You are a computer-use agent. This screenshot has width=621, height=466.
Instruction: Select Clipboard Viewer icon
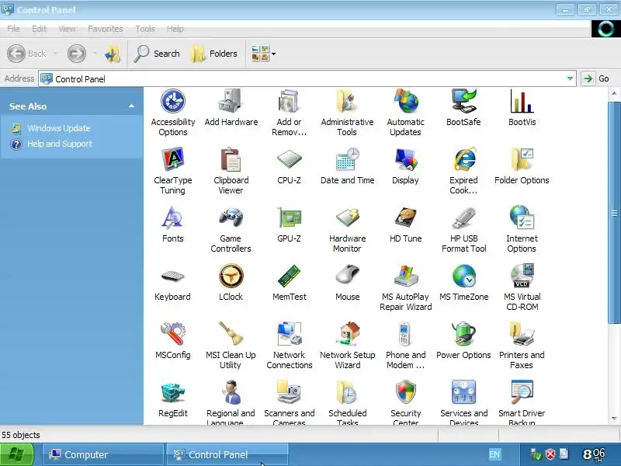231,159
